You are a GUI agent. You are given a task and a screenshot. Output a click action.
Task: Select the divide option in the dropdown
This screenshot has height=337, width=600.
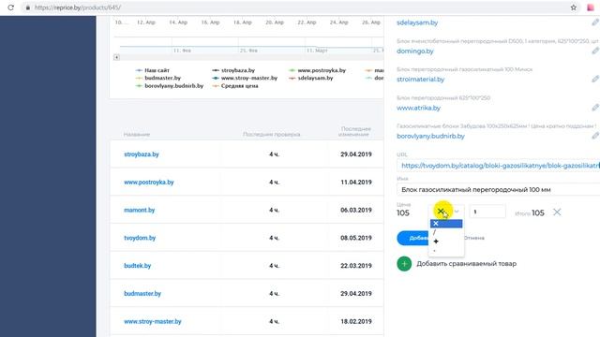446,232
